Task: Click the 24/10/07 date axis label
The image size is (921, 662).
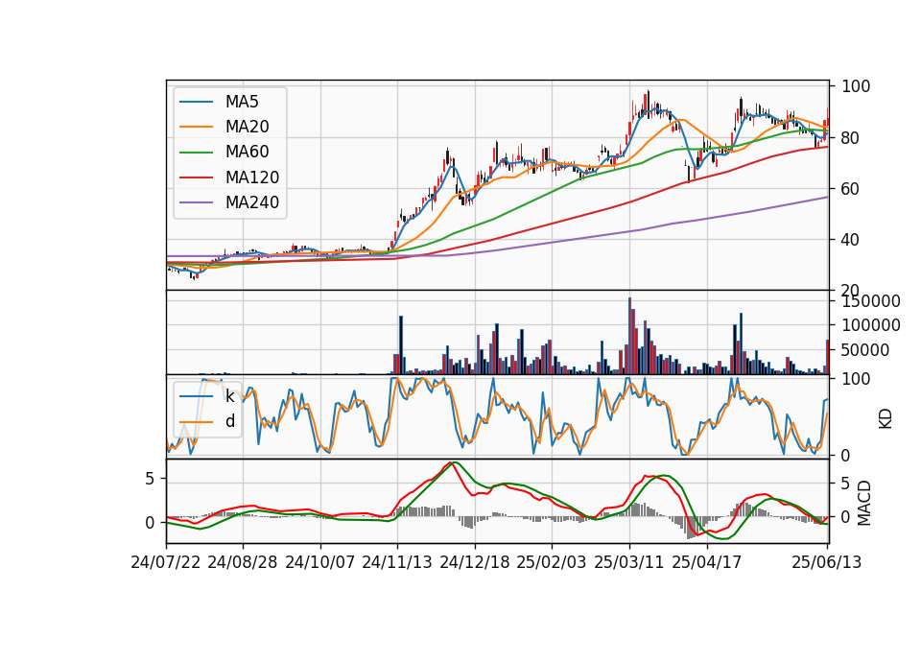Action: [320, 562]
